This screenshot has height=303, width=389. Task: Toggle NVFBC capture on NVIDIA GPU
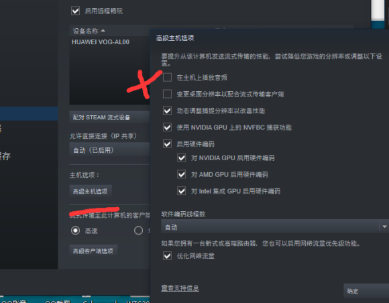167,127
